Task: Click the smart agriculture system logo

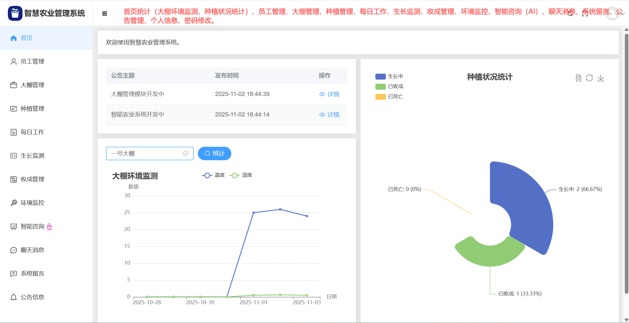Action: pos(15,13)
